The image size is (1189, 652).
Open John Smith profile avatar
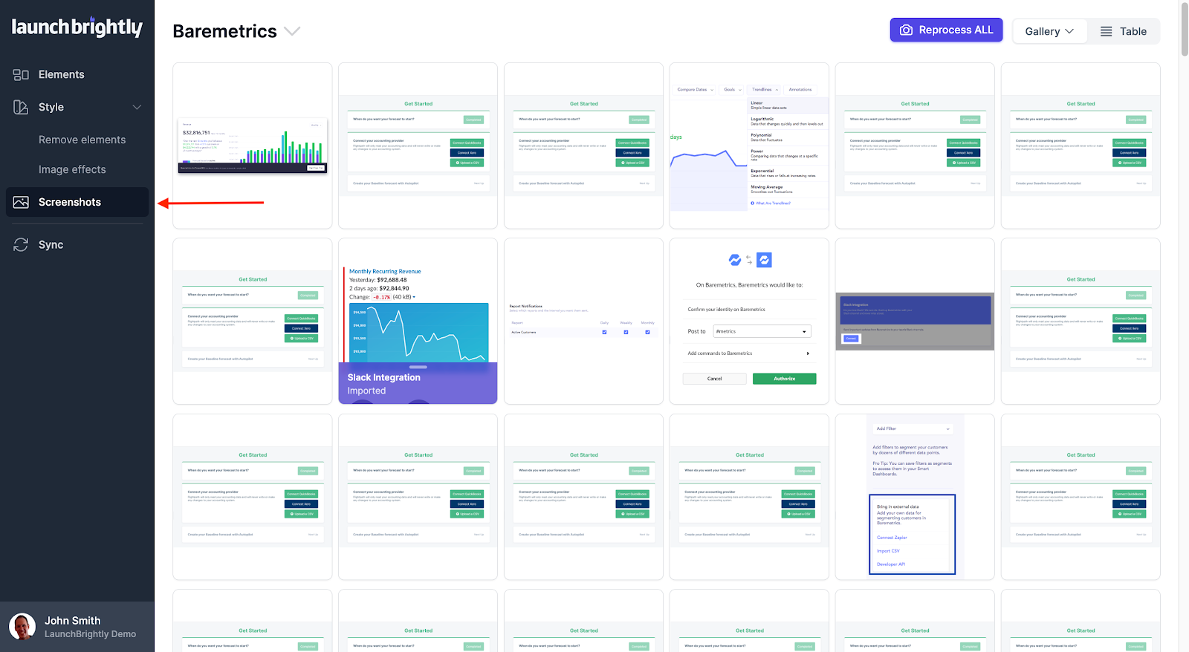point(22,627)
